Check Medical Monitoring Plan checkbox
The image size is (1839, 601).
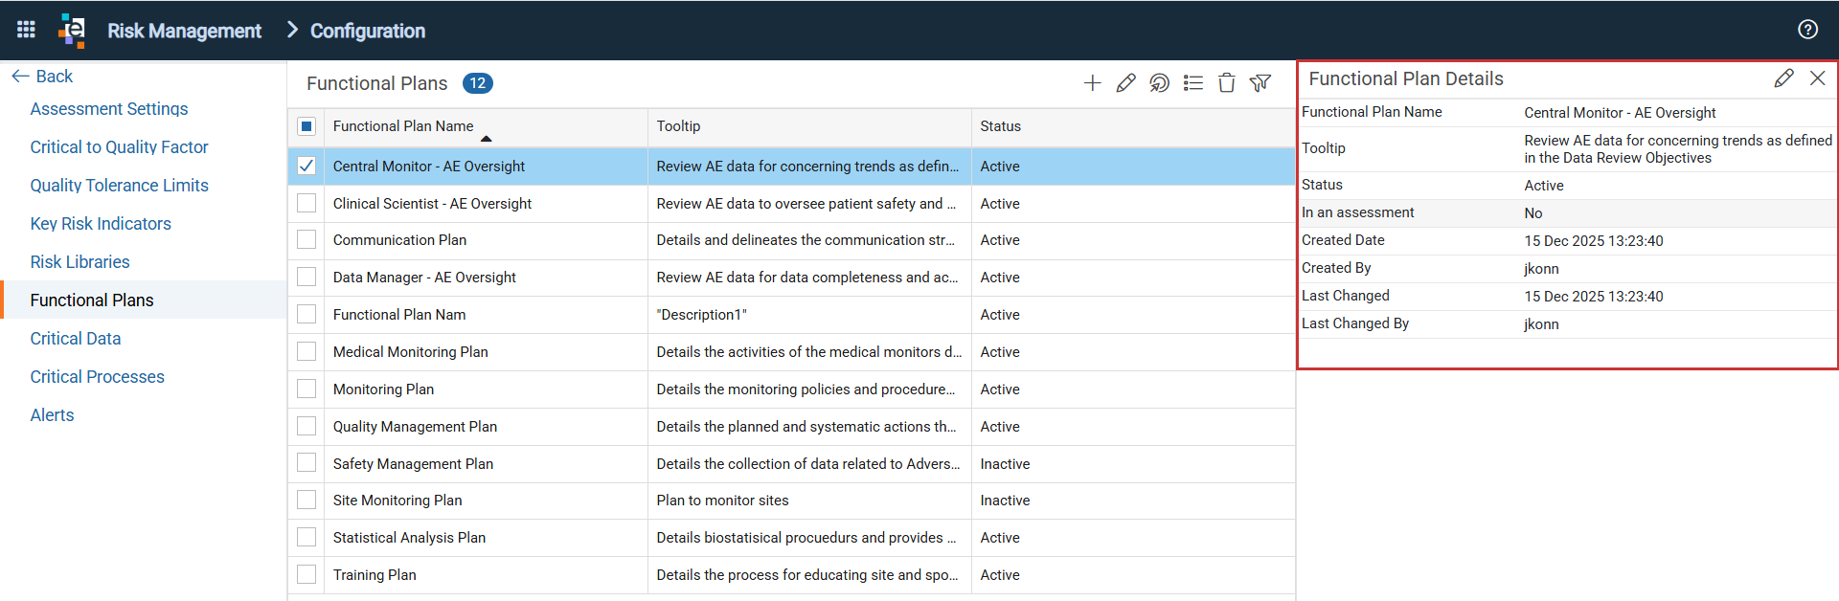click(x=306, y=352)
